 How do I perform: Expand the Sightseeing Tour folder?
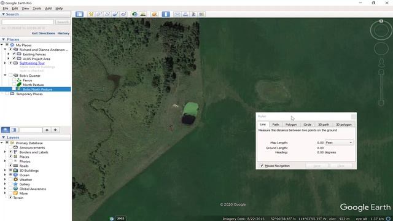(x=5, y=63)
